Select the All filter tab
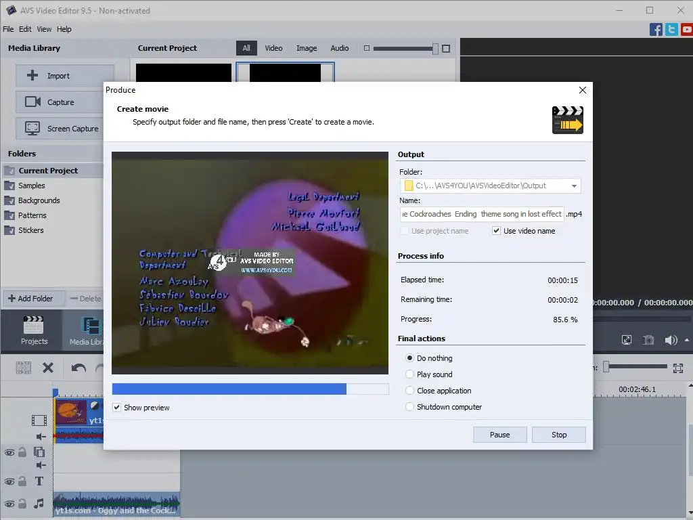Screen dimensions: 693x520 (246, 48)
